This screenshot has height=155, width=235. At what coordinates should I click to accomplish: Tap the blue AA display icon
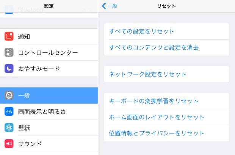click(9, 111)
